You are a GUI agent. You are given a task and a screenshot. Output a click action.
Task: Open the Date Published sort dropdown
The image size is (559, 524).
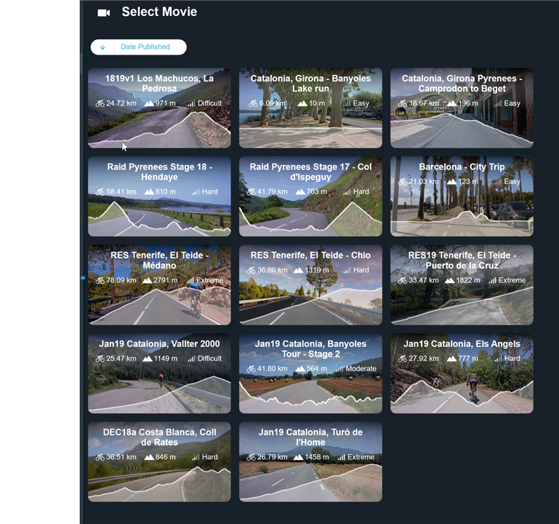click(x=138, y=47)
